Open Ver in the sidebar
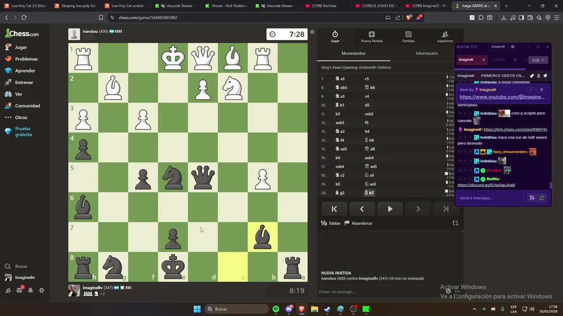The height and width of the screenshot is (316, 563). (14, 94)
